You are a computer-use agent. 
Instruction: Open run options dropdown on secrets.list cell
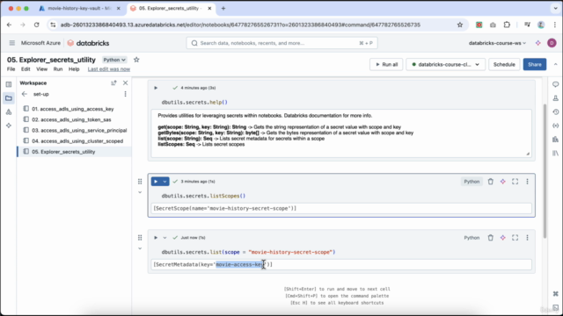coord(165,238)
